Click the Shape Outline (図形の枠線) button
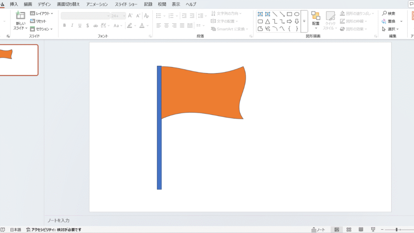Viewport: 414px width, 233px height. click(352, 21)
